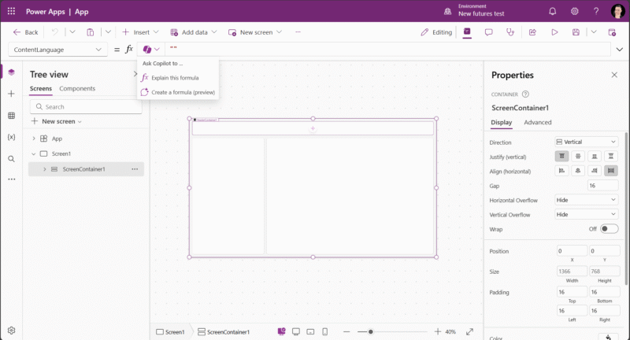Click the Play preview app button
Image resolution: width=630 pixels, height=340 pixels.
[x=554, y=32]
